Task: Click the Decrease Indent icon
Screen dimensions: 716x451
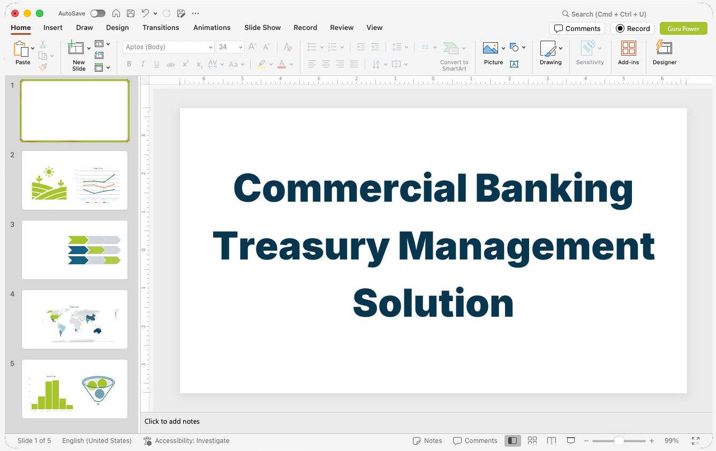Action: tap(361, 47)
